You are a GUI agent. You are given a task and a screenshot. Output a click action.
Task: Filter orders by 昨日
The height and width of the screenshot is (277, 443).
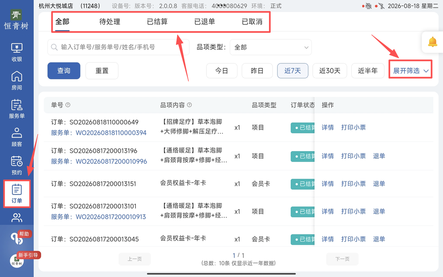point(257,71)
